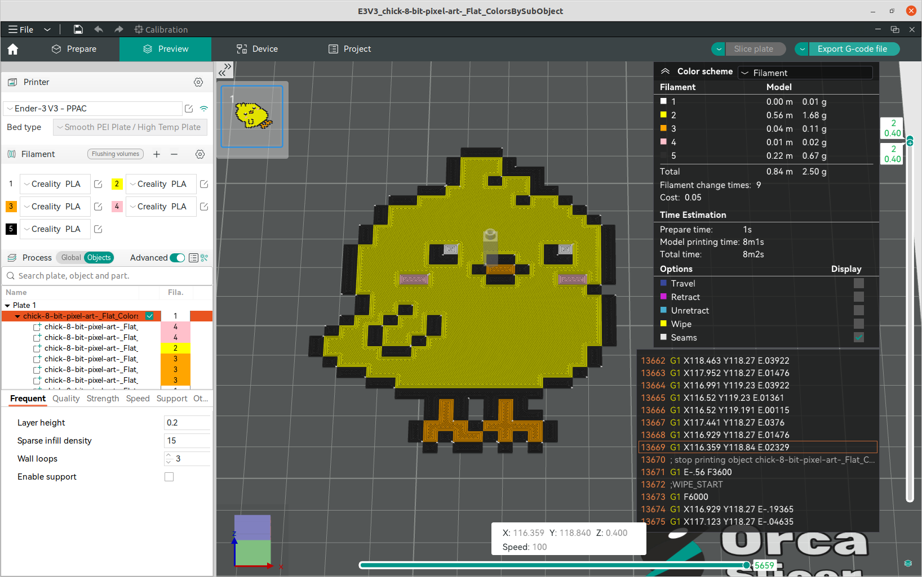The image size is (922, 577).
Task: Edit filament 2 preset
Action: (x=204, y=184)
